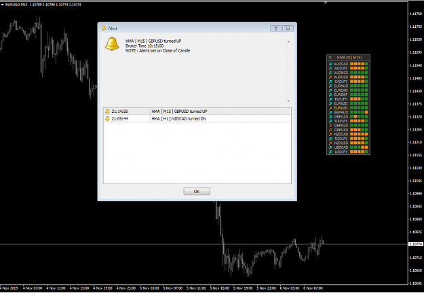
Task: Toggle the AUDJPY alert note icon
Action: [330, 68]
